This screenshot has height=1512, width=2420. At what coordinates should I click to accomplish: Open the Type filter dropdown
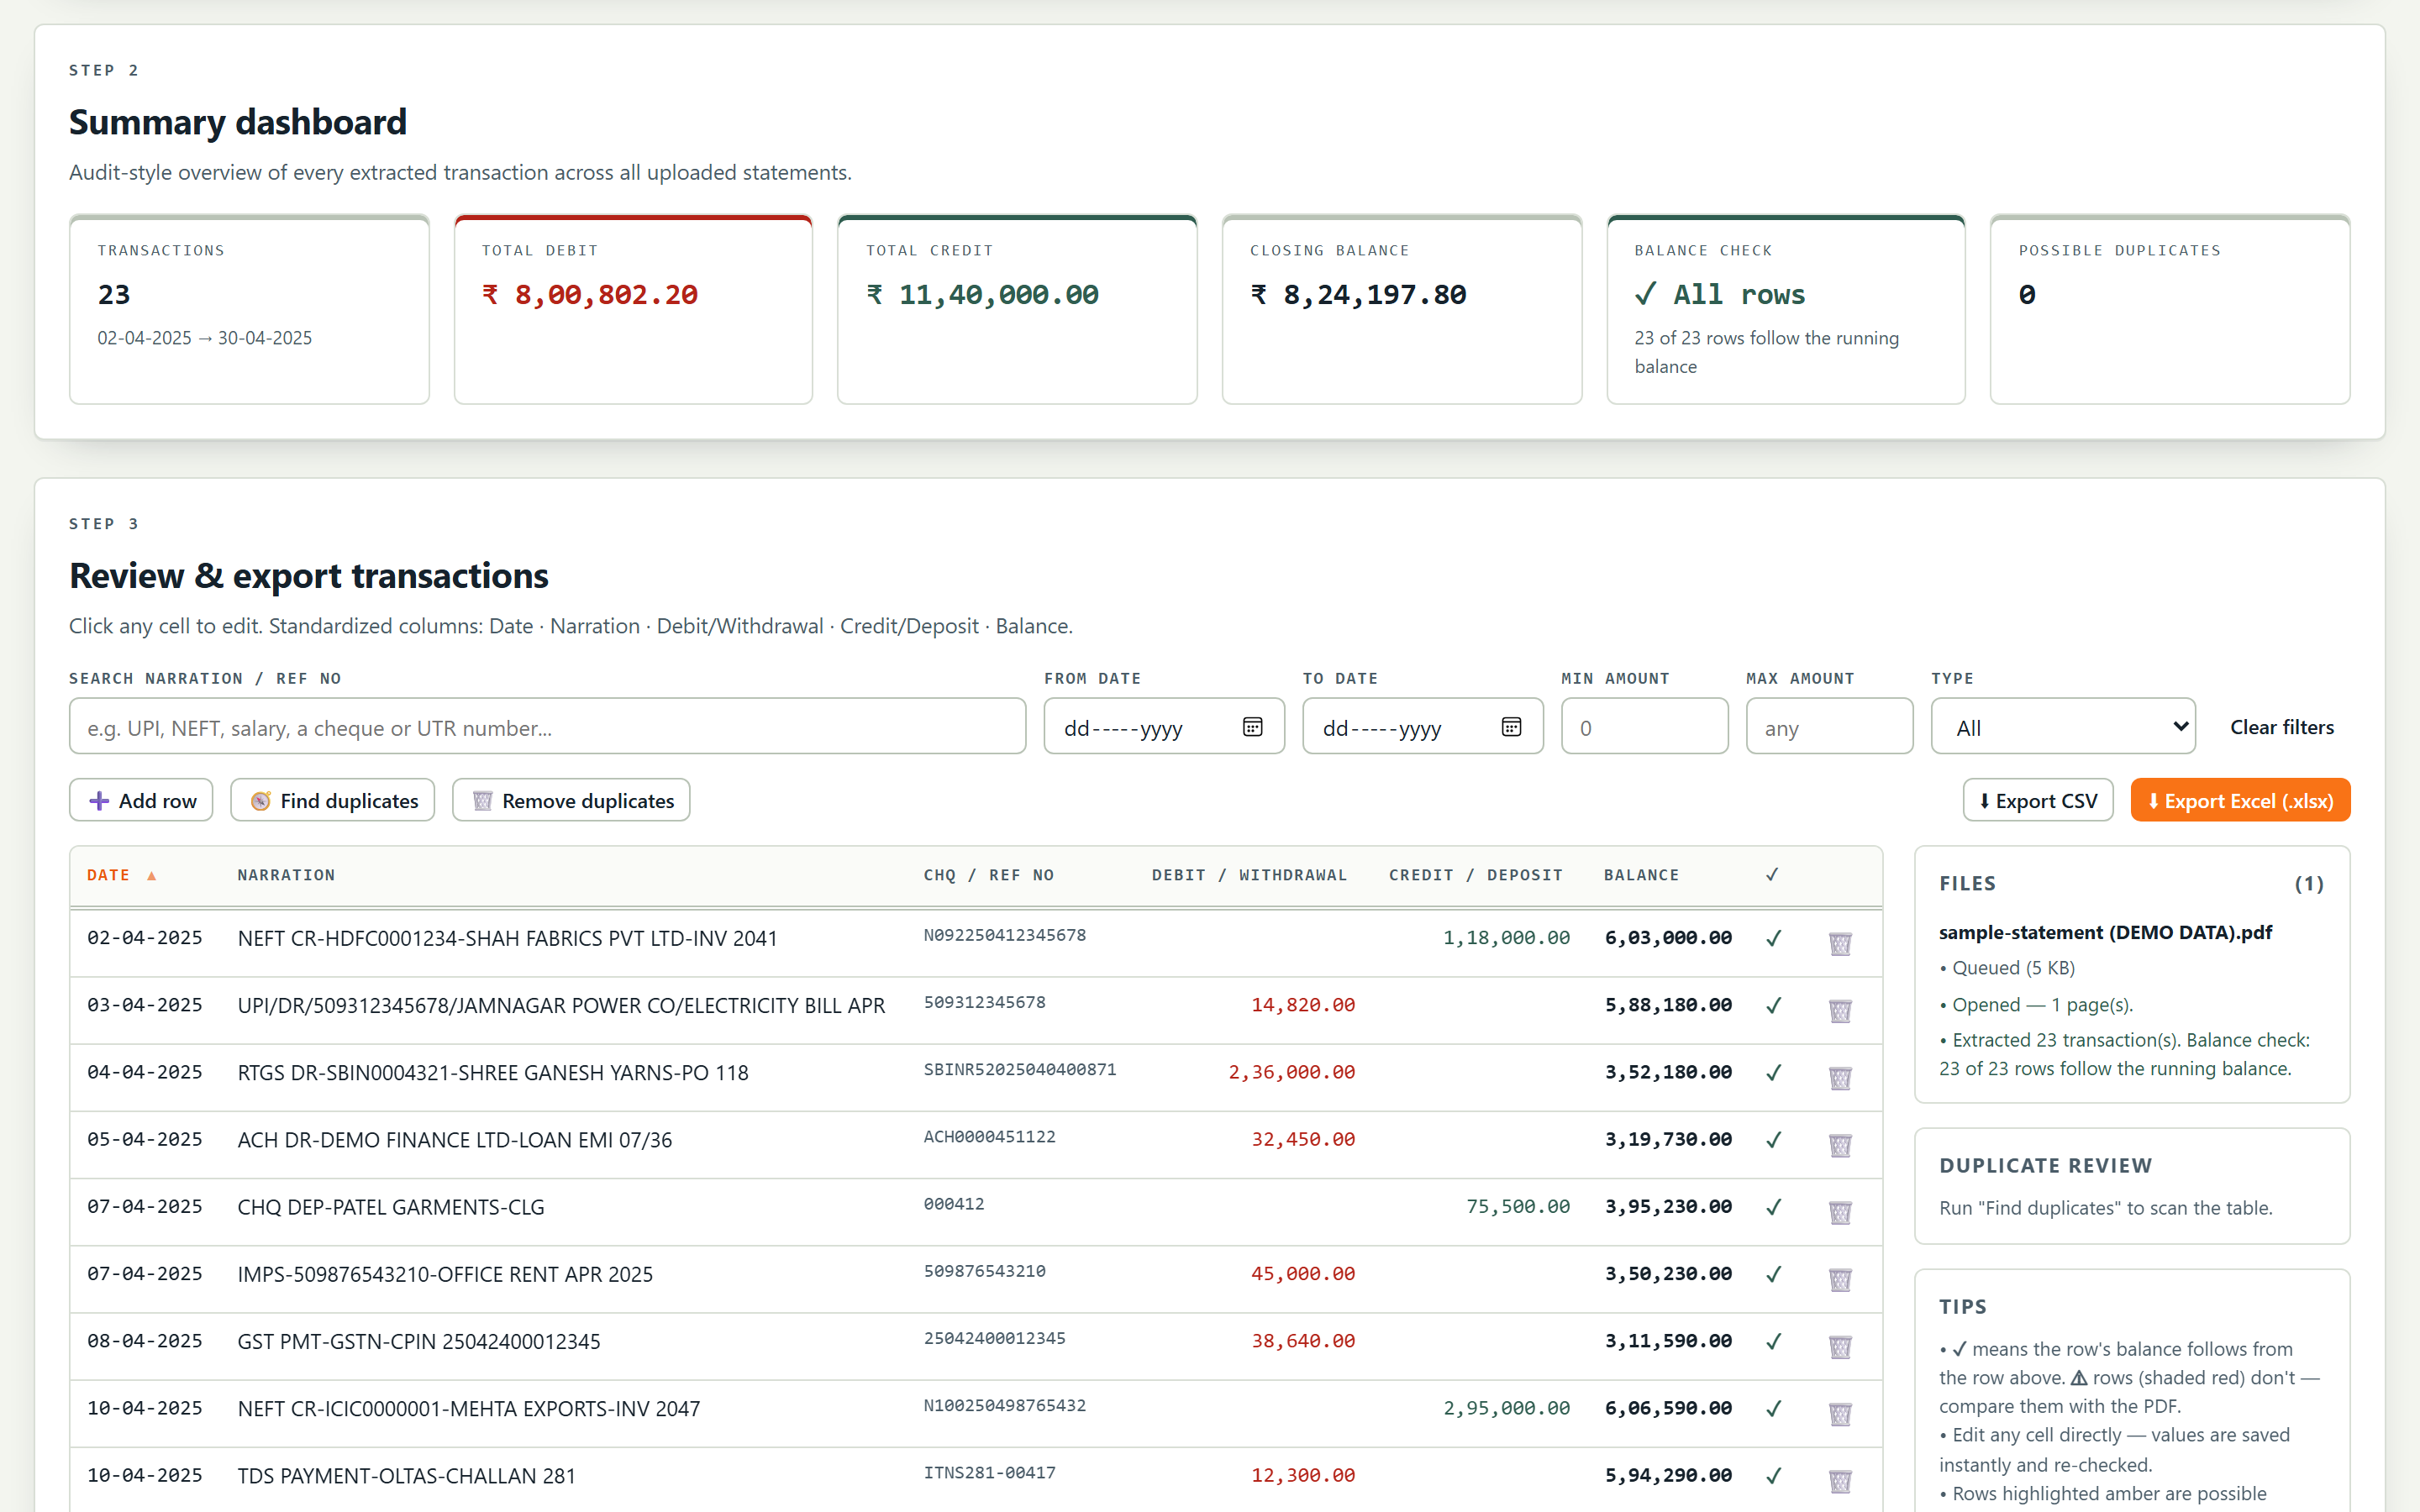pos(2063,727)
